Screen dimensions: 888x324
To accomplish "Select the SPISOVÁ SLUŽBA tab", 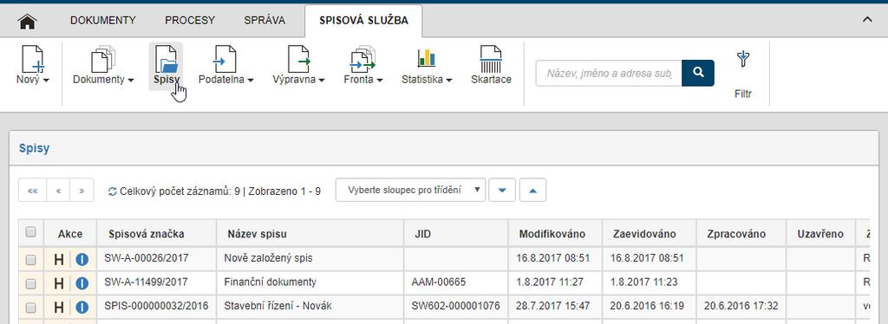I will tap(363, 20).
